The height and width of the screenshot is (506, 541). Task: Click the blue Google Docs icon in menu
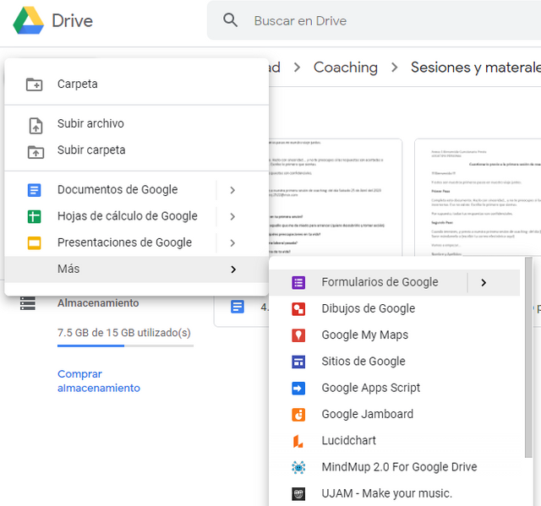coord(34,190)
